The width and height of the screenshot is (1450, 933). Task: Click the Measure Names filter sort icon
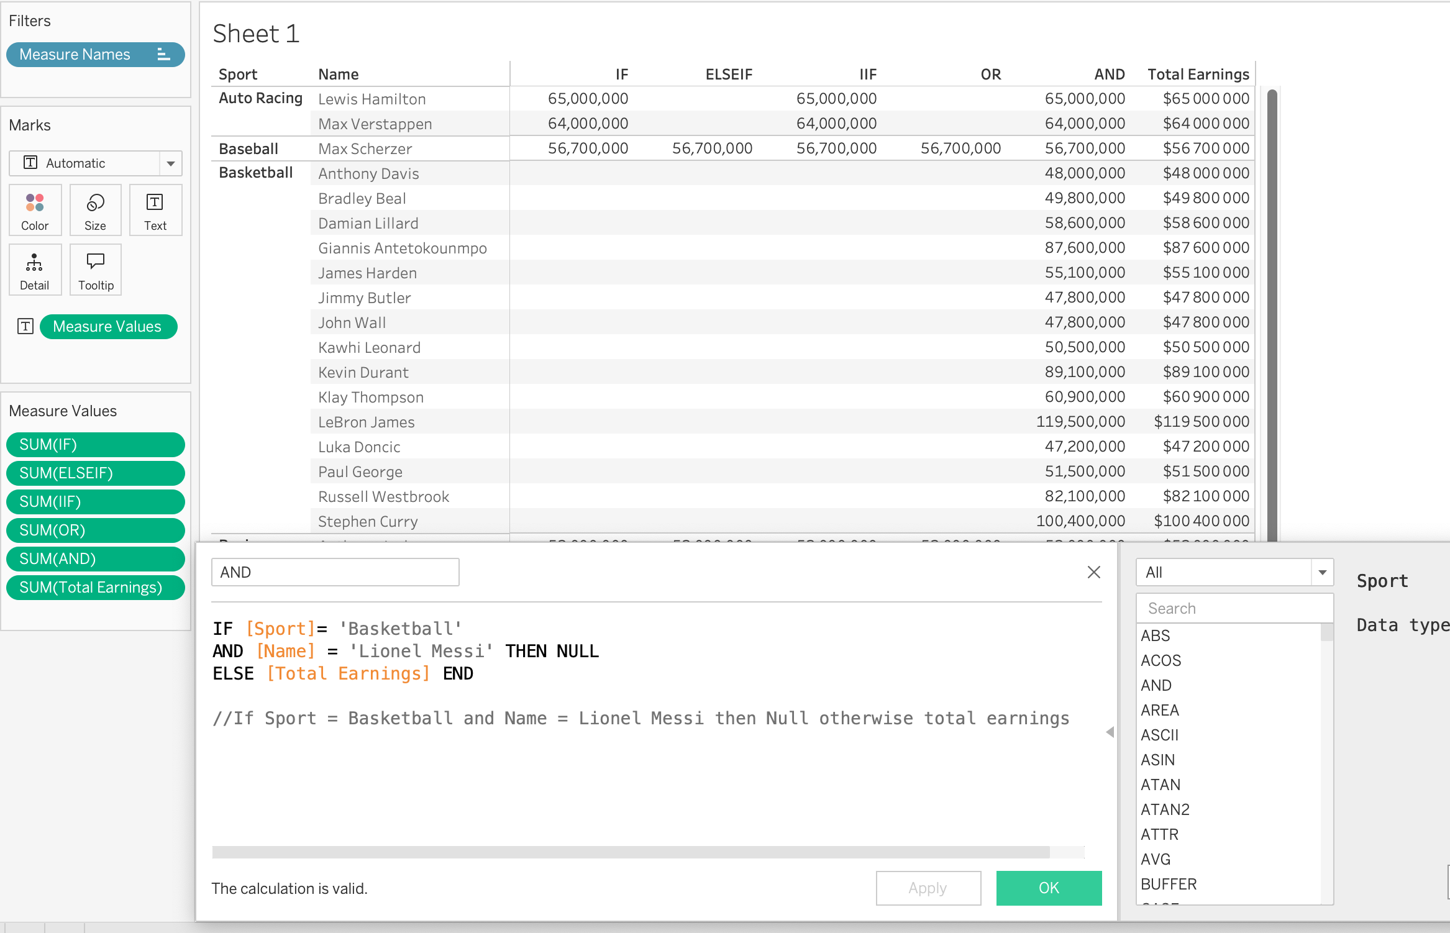163,55
